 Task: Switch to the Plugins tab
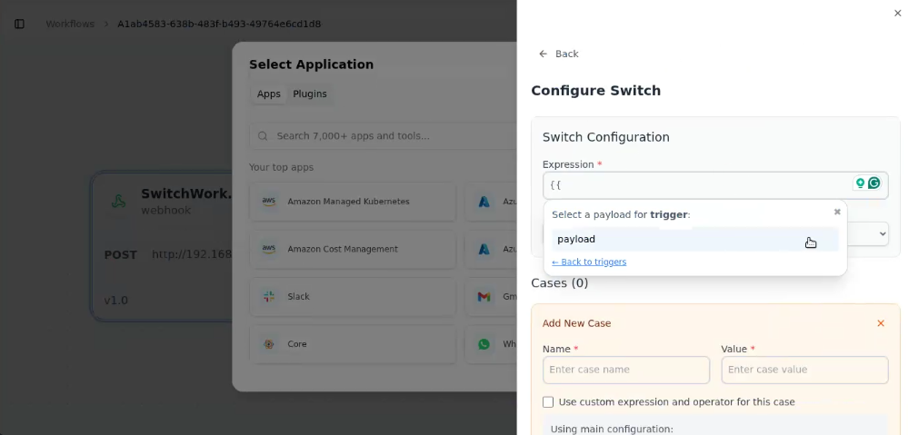[309, 94]
